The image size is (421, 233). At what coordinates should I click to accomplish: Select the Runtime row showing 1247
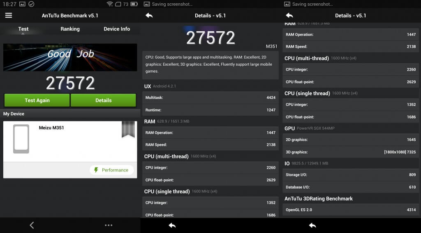tap(210, 110)
